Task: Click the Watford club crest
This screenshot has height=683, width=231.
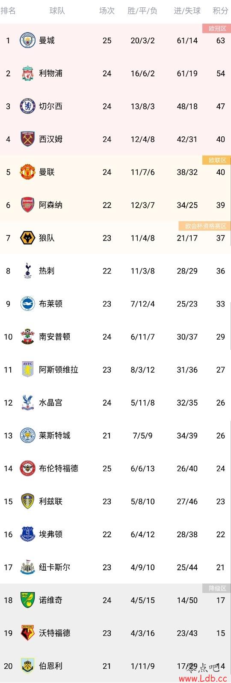Action: pyautogui.click(x=28, y=633)
